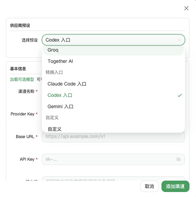Focus the Base URL input field
This screenshot has width=196, height=197.
pos(113,137)
